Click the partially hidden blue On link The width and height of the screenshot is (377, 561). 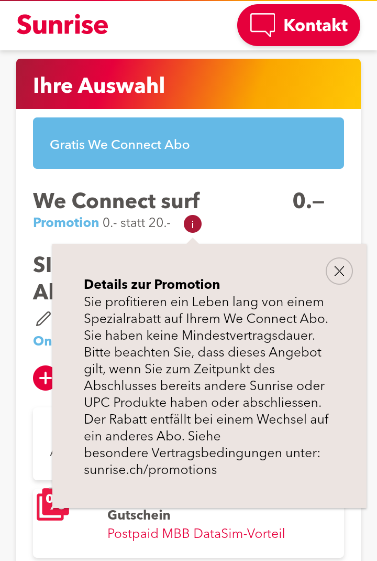[43, 341]
